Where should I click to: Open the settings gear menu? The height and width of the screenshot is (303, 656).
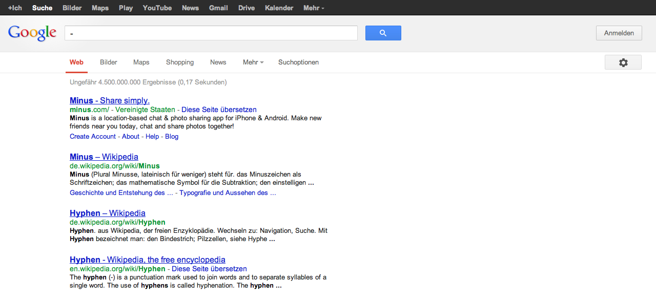623,62
